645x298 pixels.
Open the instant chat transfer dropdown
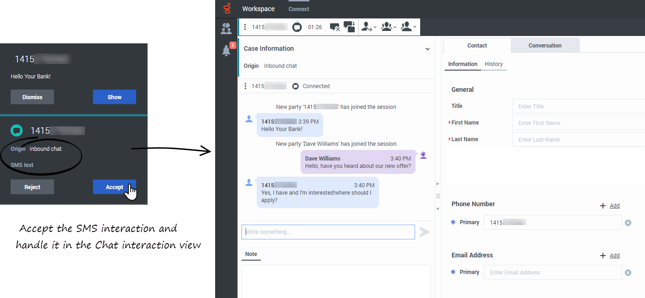pos(369,27)
